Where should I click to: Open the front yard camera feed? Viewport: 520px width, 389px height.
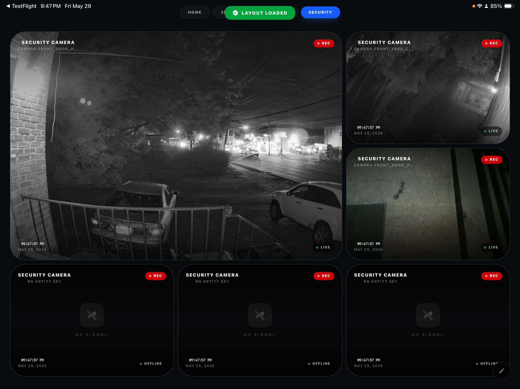428,88
